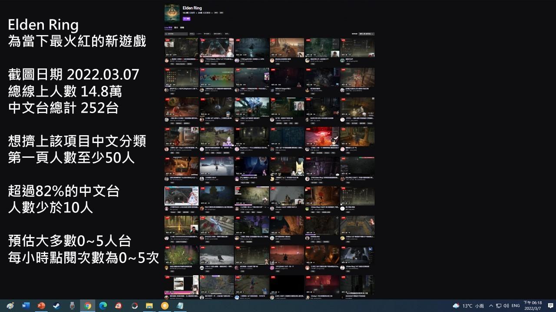
Task: Switch to Google Chrome on the taskbar
Action: click(88, 306)
